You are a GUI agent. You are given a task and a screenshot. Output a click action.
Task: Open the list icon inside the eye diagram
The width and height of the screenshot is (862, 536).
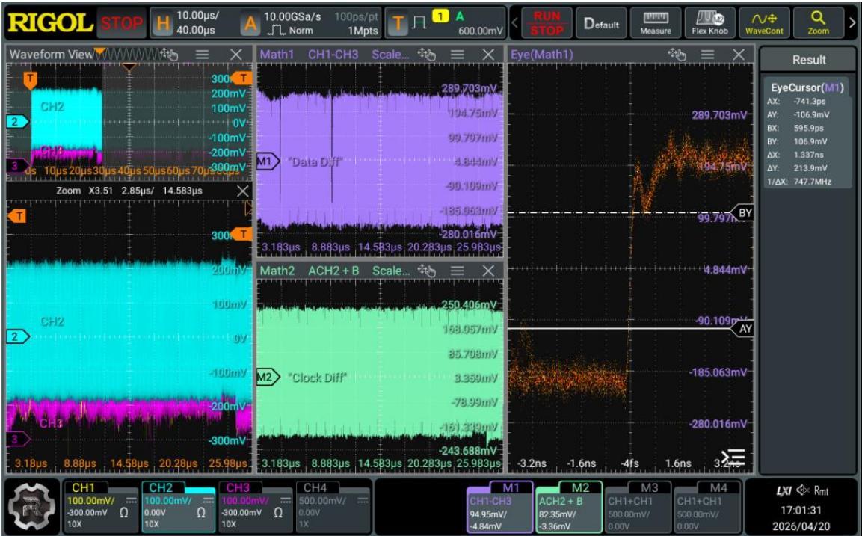coord(733,458)
